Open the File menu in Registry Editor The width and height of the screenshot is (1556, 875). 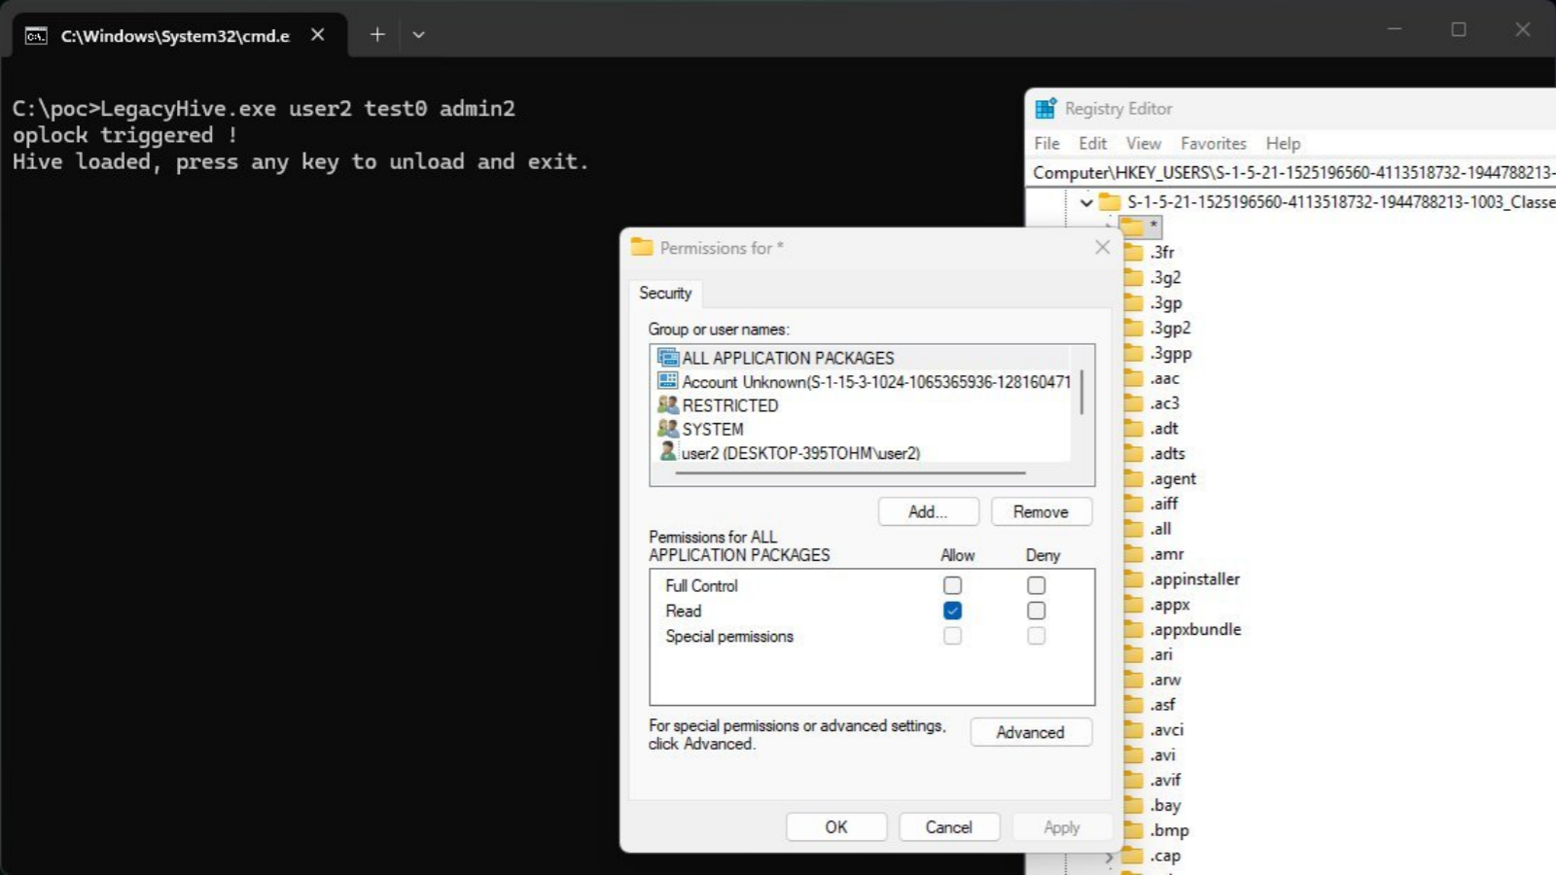coord(1046,143)
